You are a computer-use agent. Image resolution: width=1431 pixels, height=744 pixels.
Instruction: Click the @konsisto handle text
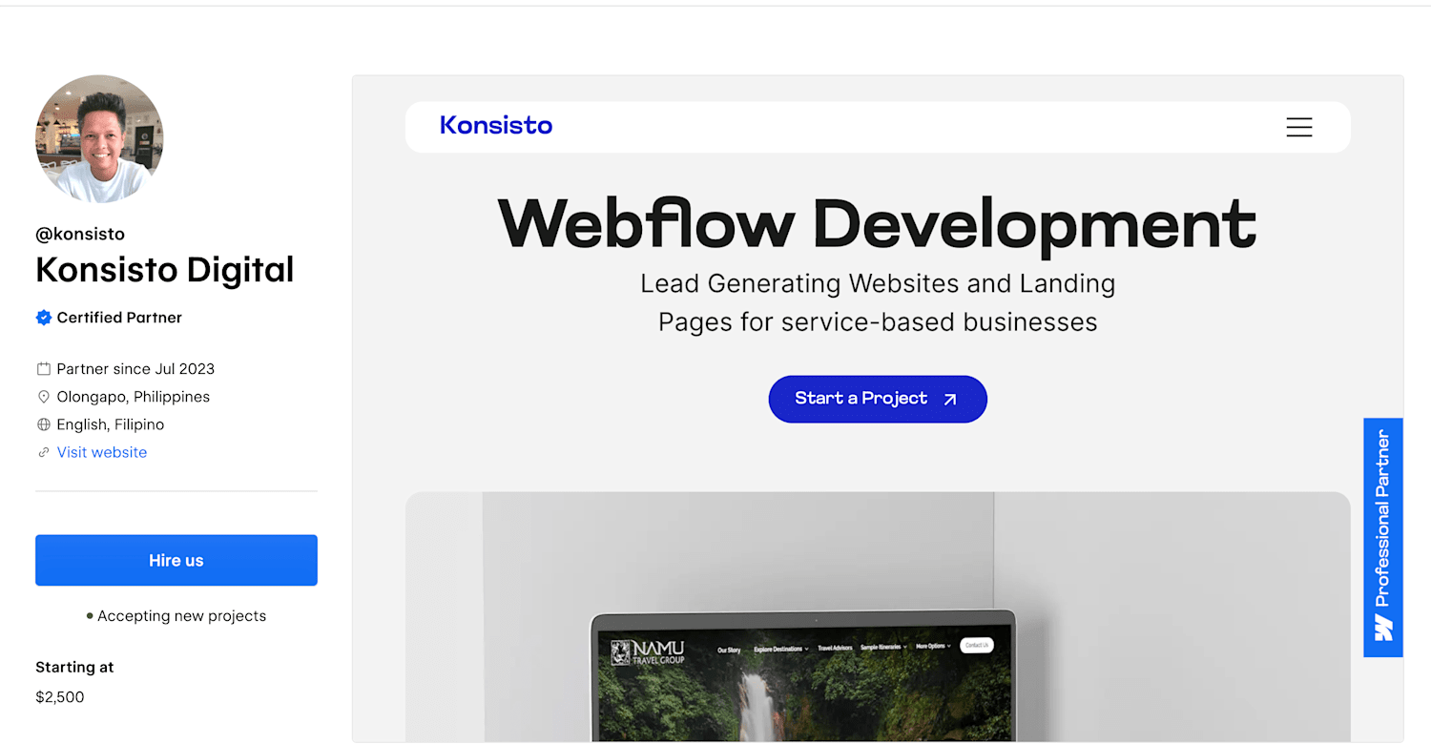coord(80,234)
